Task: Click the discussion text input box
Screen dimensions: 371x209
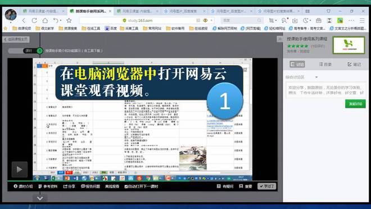Action: click(326, 90)
